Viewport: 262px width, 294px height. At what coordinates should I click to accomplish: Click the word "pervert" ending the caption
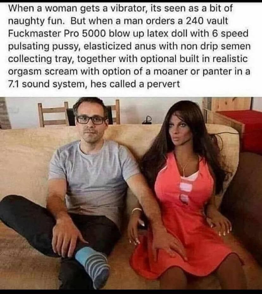point(163,84)
